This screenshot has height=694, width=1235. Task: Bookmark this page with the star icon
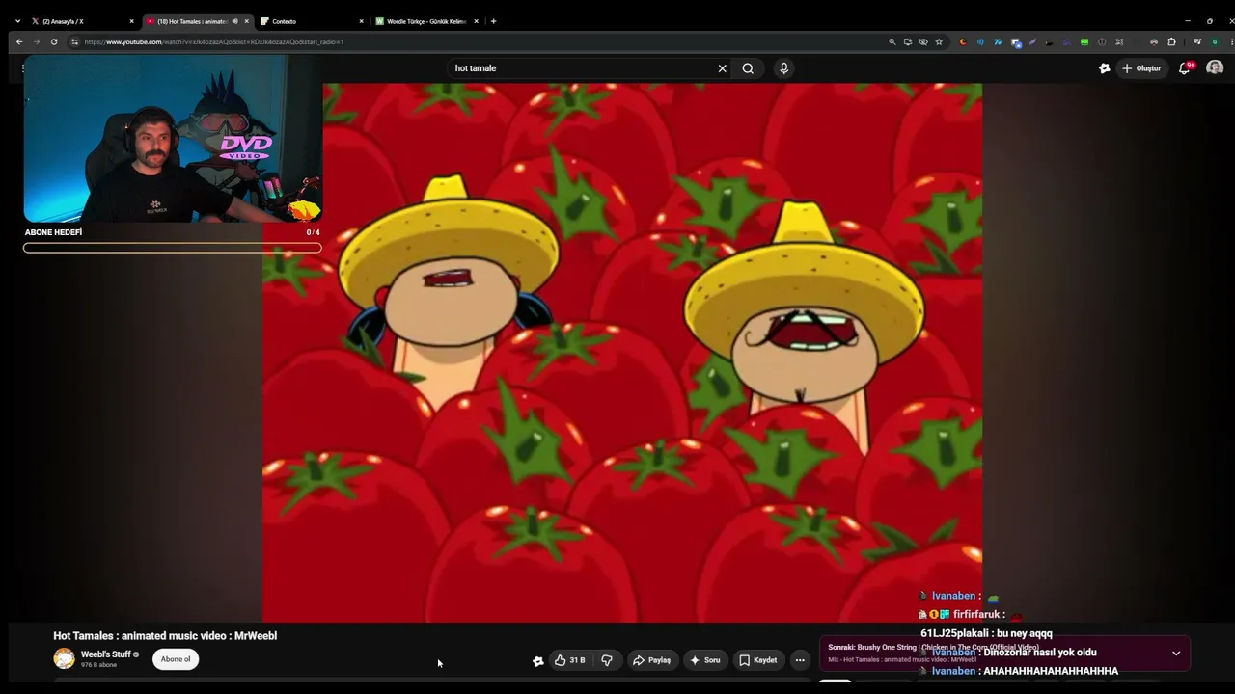[x=939, y=41]
